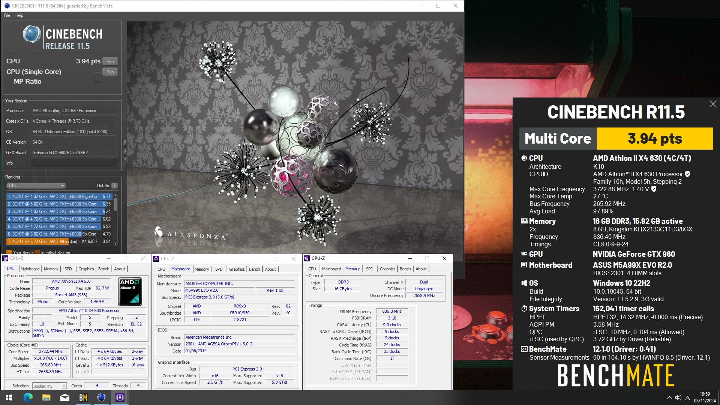Run the CPU Single Core benchmark
The image size is (720, 405).
click(110, 72)
